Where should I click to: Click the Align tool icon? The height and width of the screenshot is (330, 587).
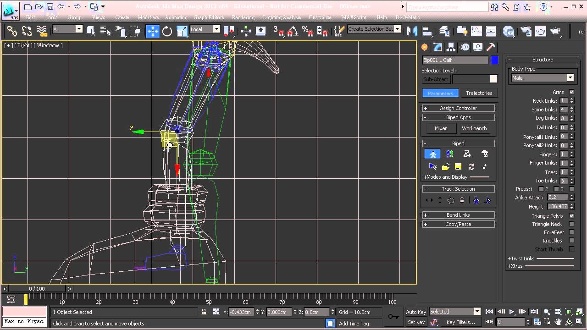(x=427, y=31)
